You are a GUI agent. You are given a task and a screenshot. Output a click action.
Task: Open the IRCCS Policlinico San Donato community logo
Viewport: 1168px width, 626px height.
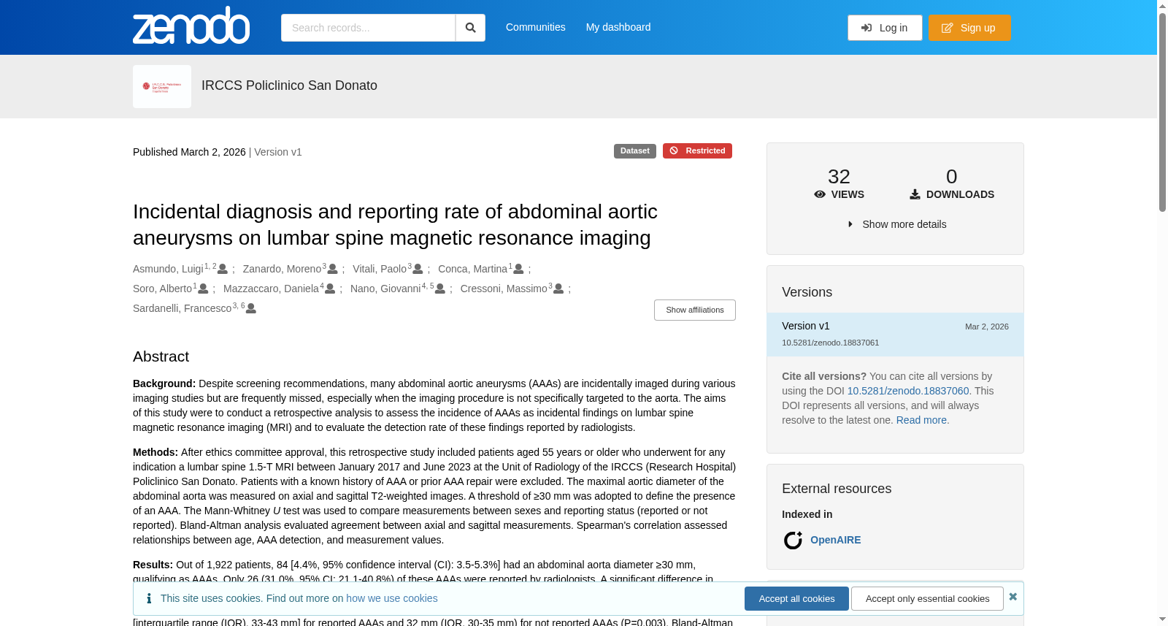(162, 86)
